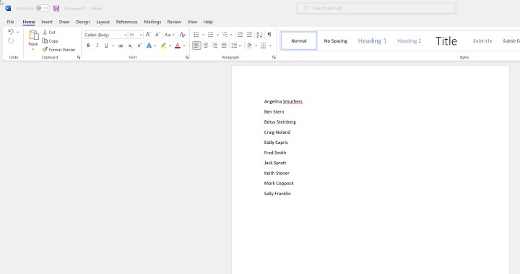The image size is (520, 274).
Task: Clear all formatting icon
Action: point(183,35)
